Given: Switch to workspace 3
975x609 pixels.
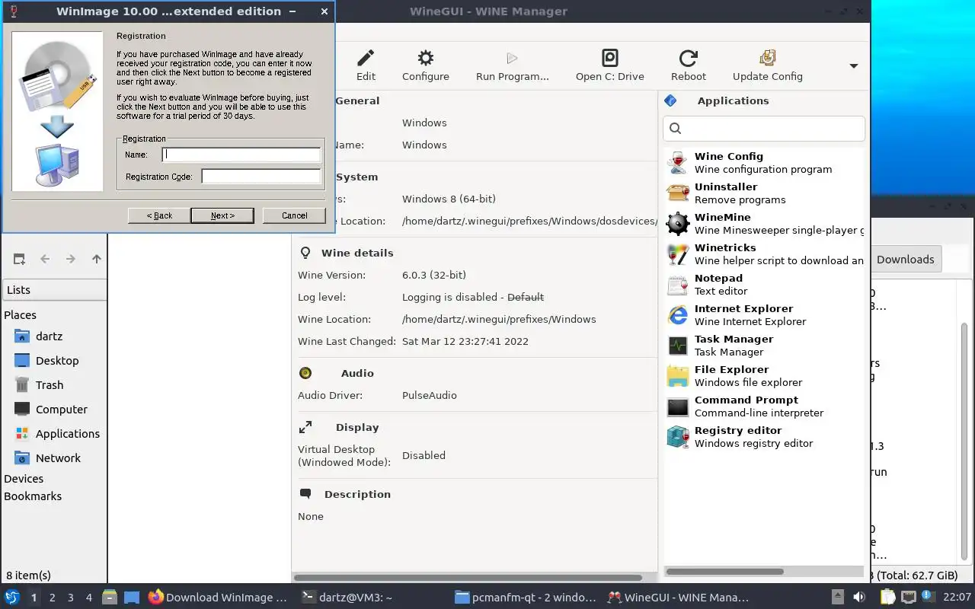Looking at the screenshot, I should click(x=71, y=598).
